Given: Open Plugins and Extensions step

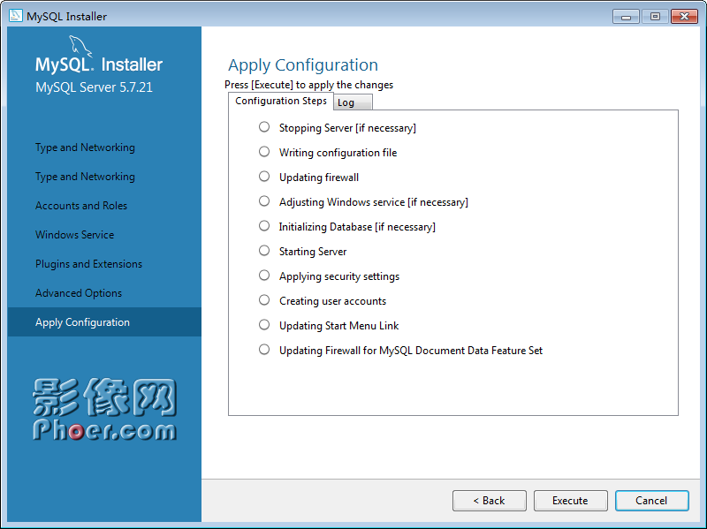Looking at the screenshot, I should click(x=89, y=264).
